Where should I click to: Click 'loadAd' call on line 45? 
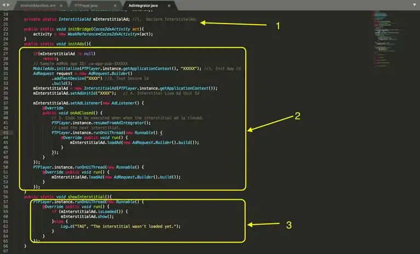tap(114, 142)
